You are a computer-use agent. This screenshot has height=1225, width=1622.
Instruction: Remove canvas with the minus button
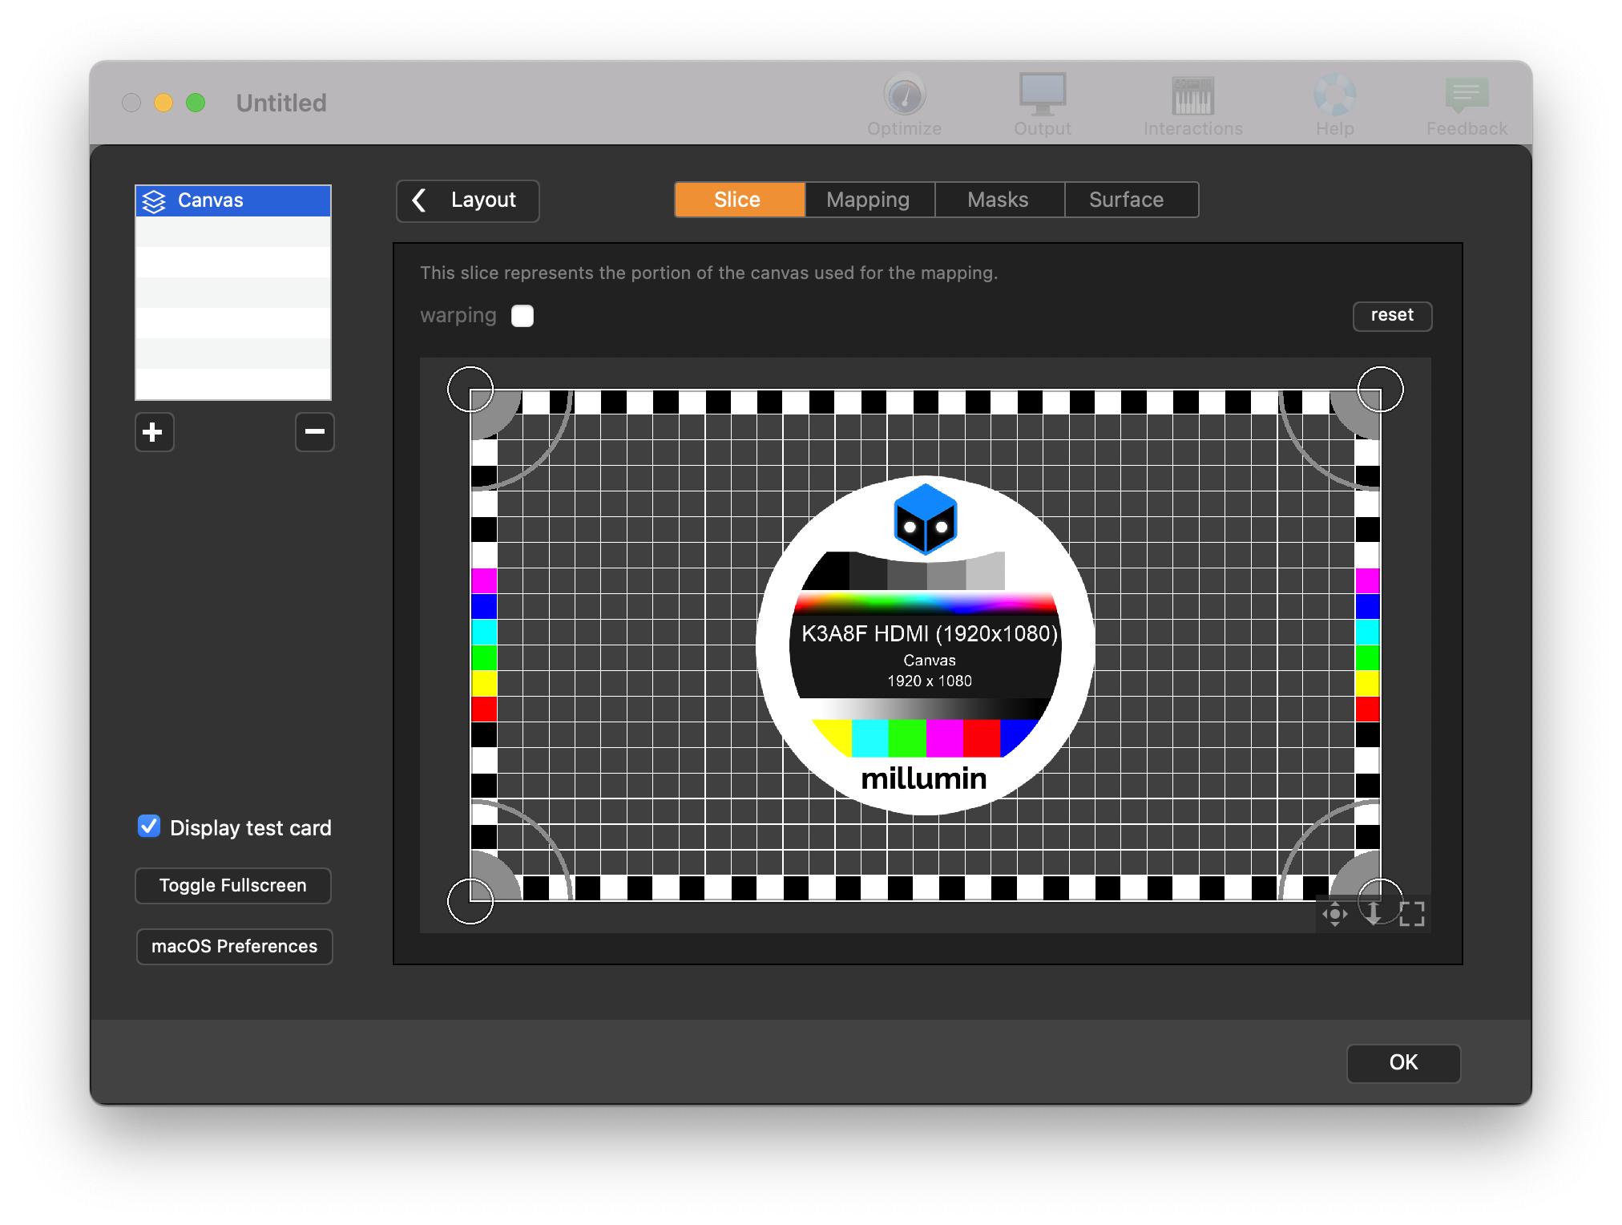coord(314,432)
